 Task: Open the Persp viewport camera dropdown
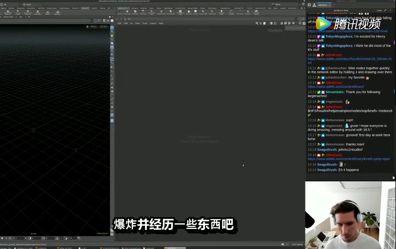(93, 27)
